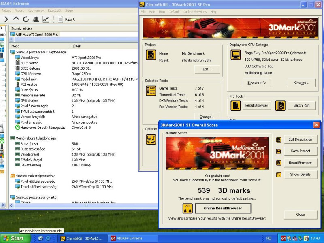Click the ResultBrowser button in Pro Tools
324x243 pixels.
(256, 106)
